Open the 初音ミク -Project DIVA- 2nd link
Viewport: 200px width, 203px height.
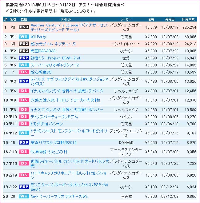tap(55, 58)
